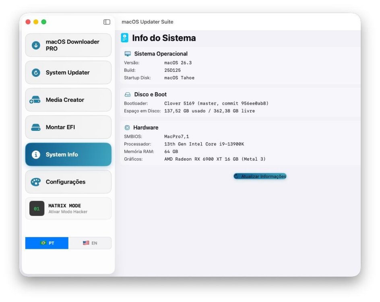Open the System Updater section
The height and width of the screenshot is (302, 380).
68,72
